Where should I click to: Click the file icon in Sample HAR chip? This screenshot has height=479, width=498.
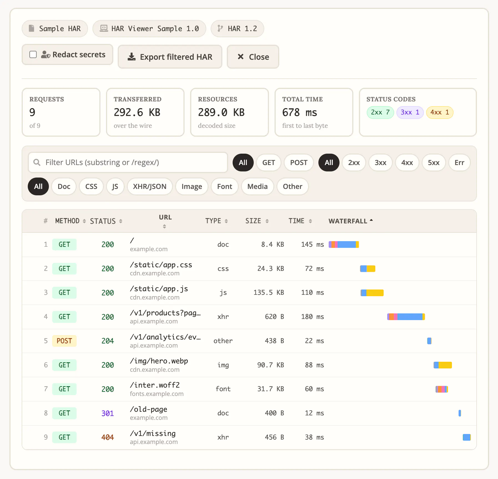32,28
